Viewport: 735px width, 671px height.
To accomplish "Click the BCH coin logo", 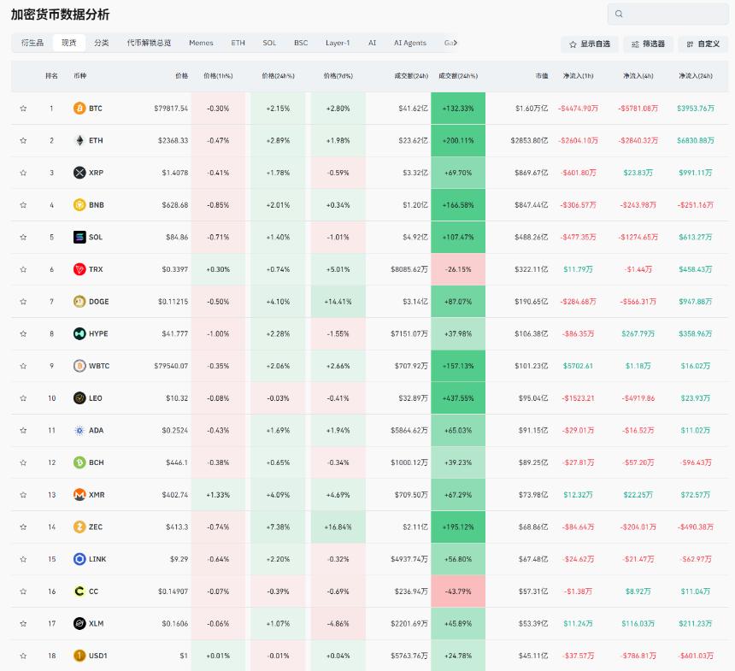I will 79,462.
